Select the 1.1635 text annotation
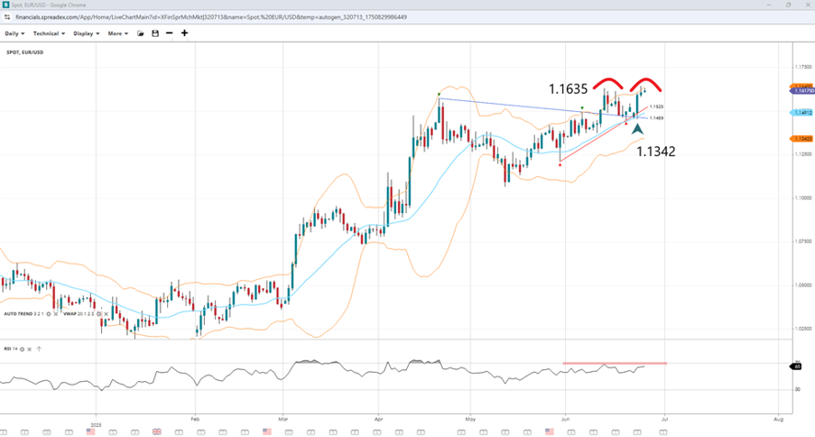 [x=569, y=89]
